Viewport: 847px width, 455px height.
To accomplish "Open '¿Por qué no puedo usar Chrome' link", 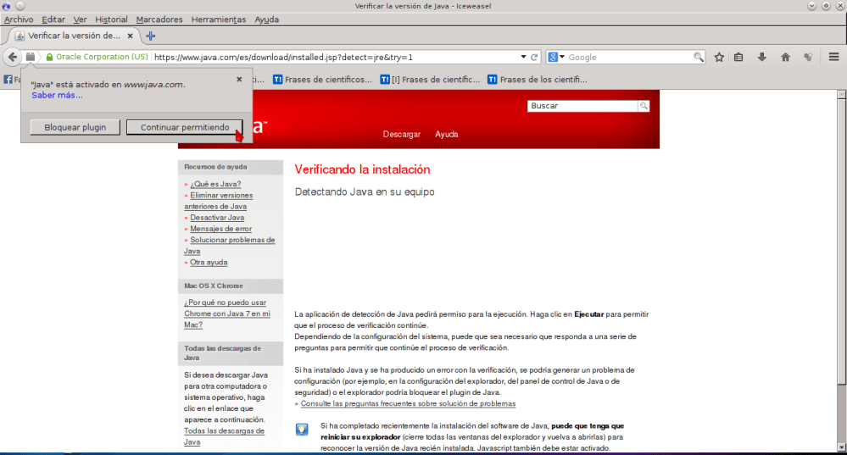I will [227, 314].
